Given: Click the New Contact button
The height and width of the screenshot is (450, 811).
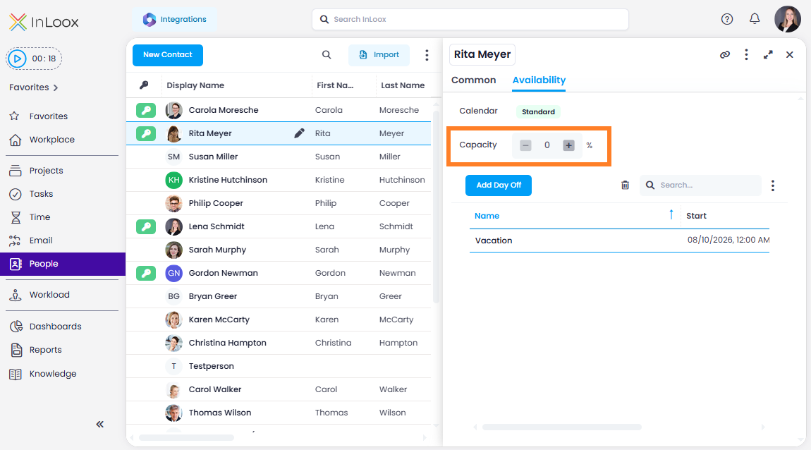Looking at the screenshot, I should coord(168,55).
